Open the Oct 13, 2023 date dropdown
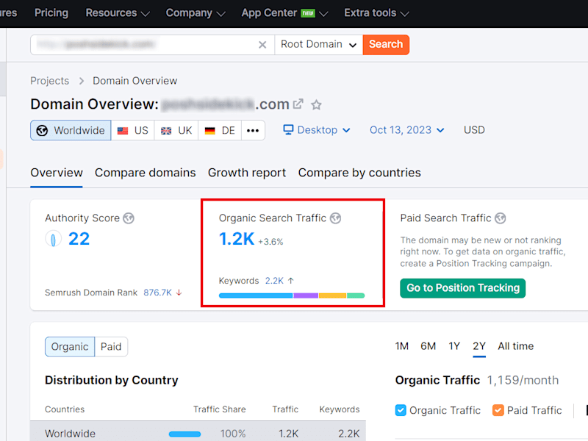The height and width of the screenshot is (441, 588). (x=407, y=130)
